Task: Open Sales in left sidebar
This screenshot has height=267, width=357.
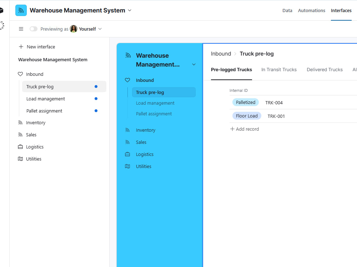Action: click(31, 135)
